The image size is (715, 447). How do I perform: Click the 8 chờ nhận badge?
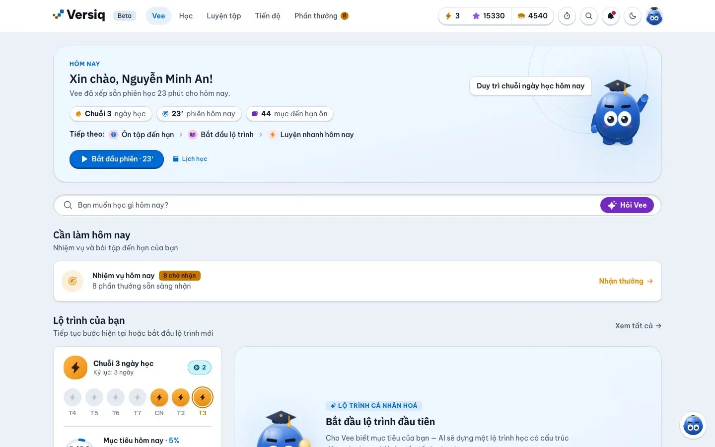180,276
